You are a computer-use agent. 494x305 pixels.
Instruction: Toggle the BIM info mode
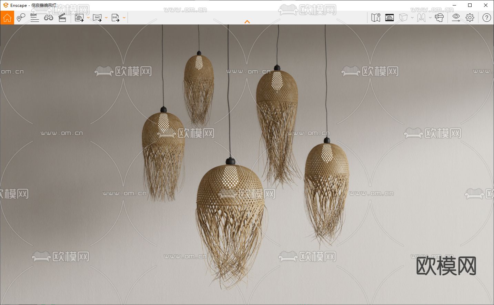(34, 18)
